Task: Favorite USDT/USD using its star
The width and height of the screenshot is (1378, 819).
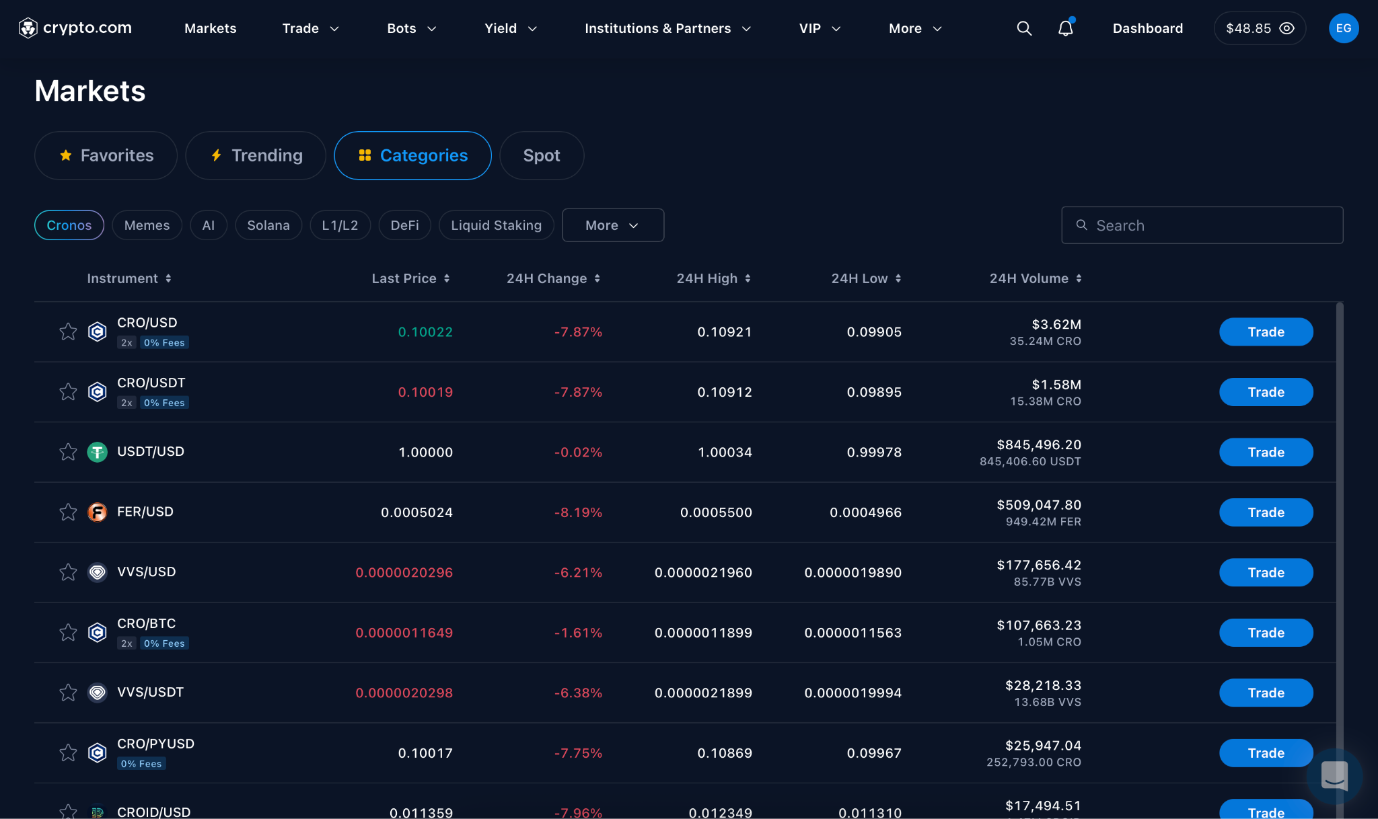Action: [x=68, y=452]
